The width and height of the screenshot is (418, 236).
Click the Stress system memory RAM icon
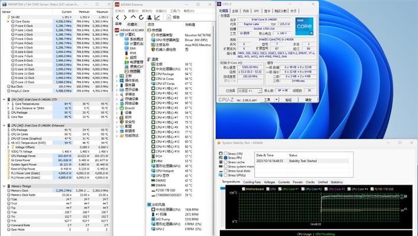pyautogui.click(x=221, y=166)
